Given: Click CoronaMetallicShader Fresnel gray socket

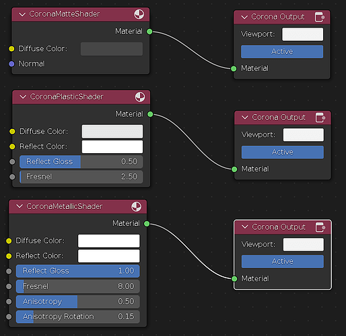Looking at the screenshot, I should pyautogui.click(x=9, y=286).
